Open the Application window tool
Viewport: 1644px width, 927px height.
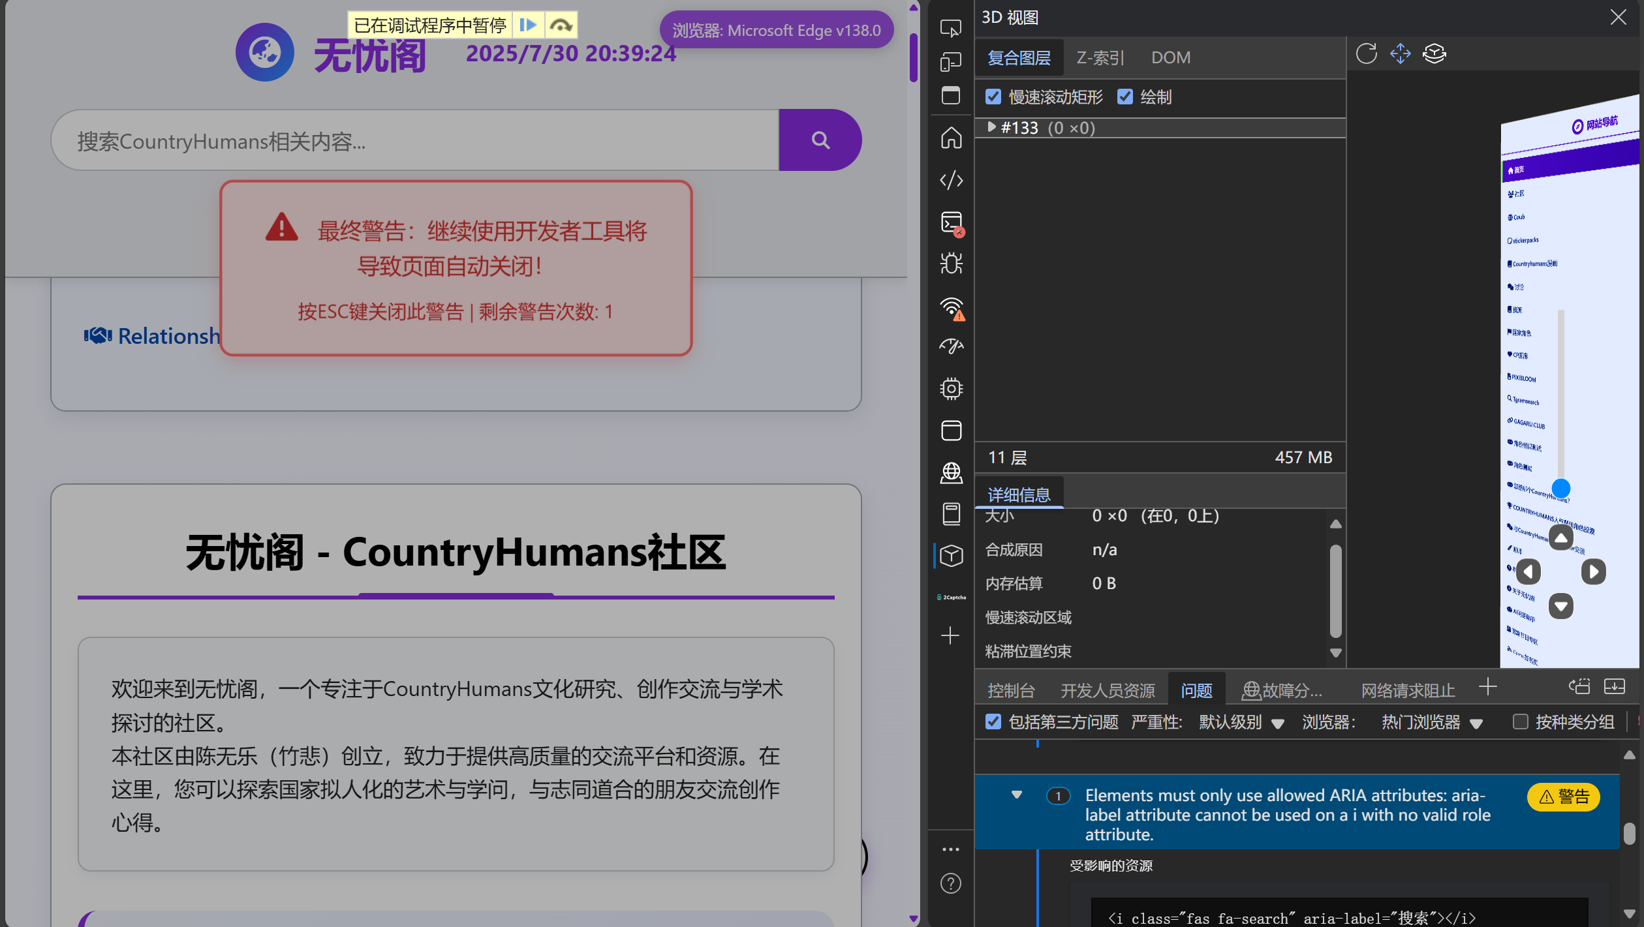[951, 431]
